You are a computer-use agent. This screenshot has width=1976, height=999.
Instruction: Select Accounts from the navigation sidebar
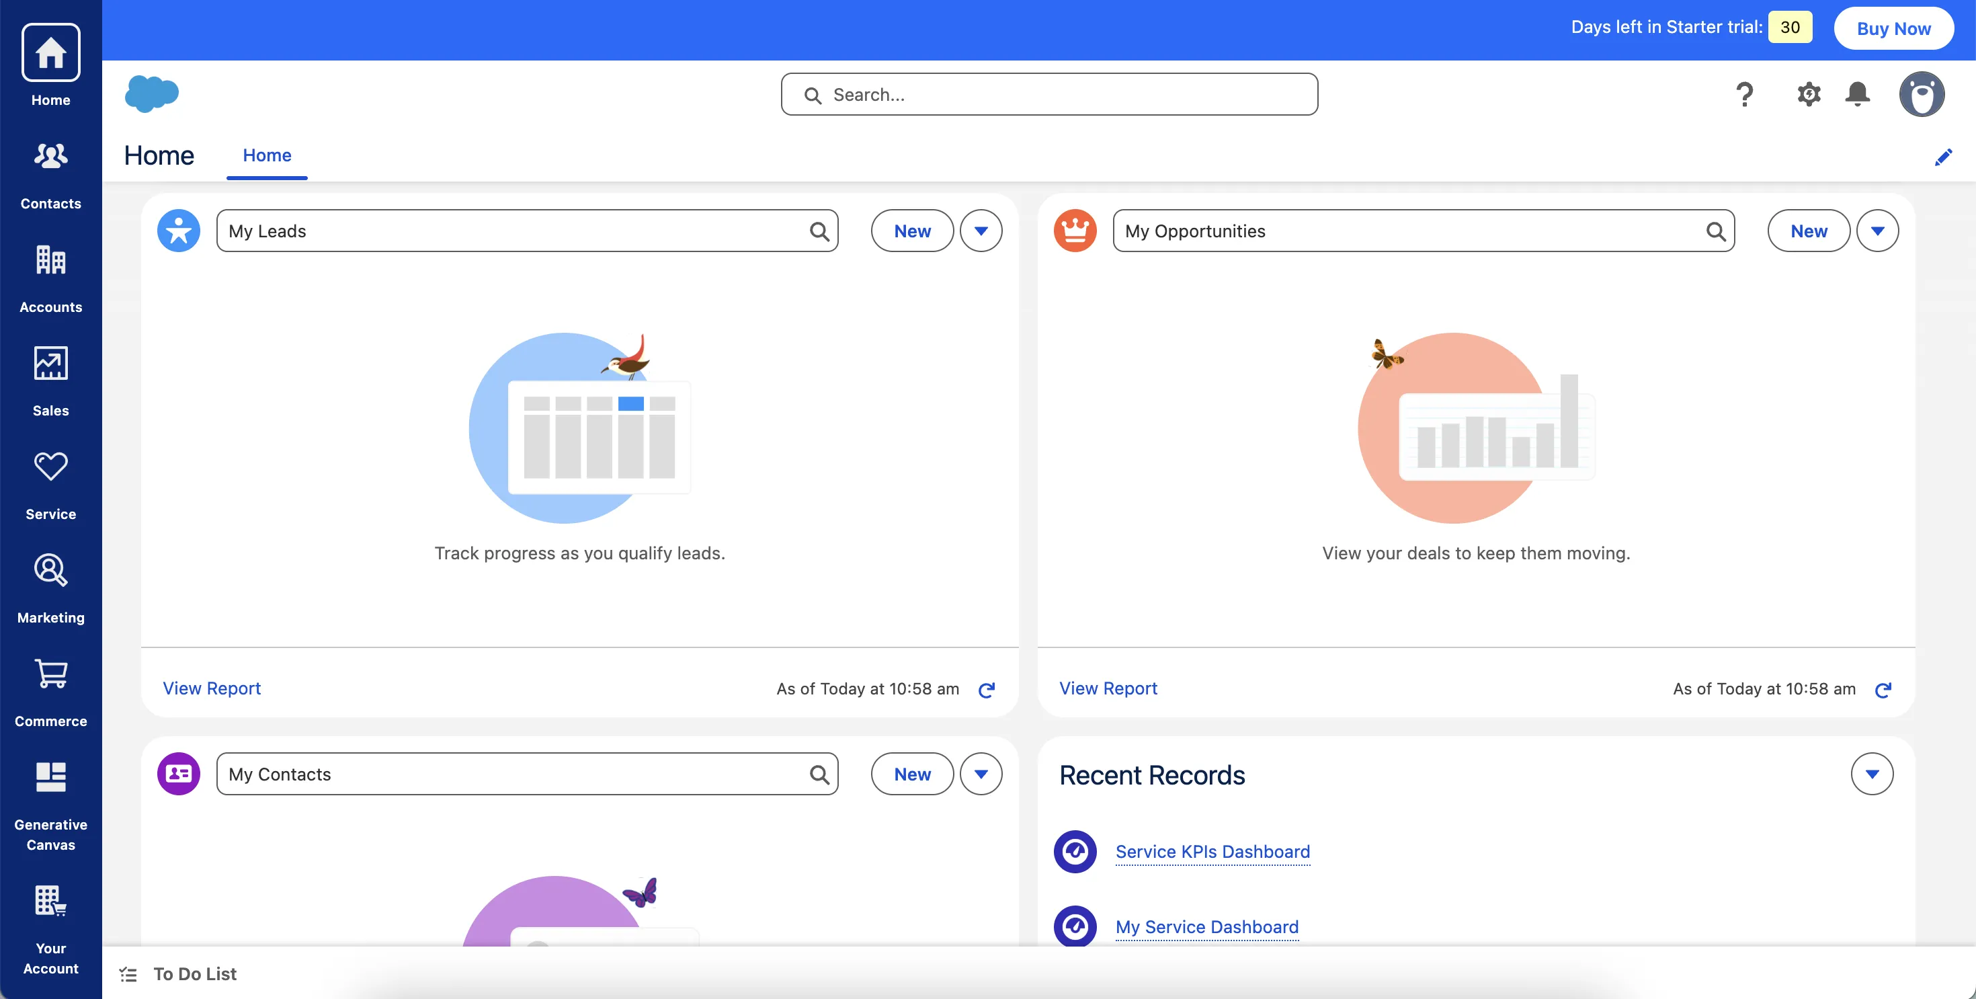coord(50,276)
